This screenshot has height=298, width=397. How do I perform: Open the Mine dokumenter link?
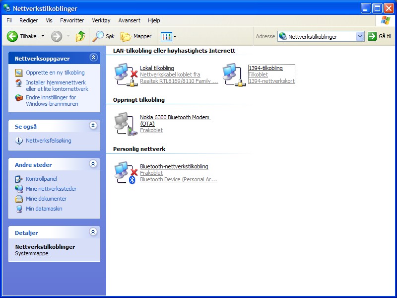(x=46, y=198)
